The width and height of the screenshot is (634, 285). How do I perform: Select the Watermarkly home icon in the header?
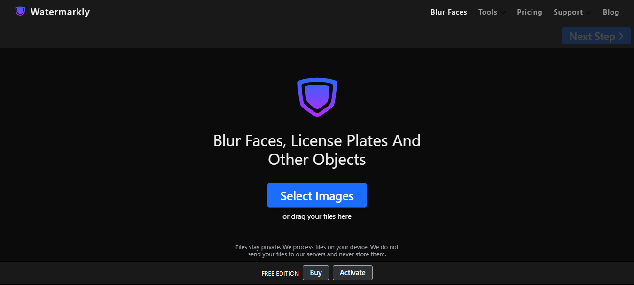pos(20,11)
